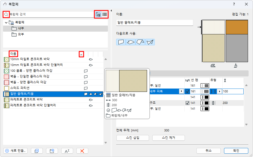The height and width of the screenshot is (157, 253).
Task: Click 새로 만들... button
Action: pos(15,151)
